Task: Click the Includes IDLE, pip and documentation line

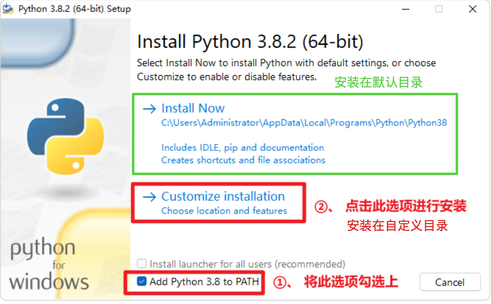Action: (x=242, y=148)
